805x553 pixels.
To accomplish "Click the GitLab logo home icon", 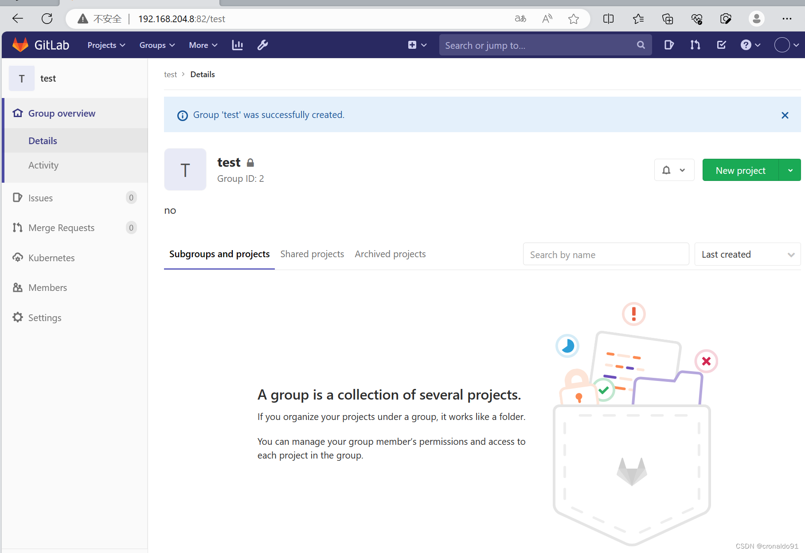I will point(20,45).
